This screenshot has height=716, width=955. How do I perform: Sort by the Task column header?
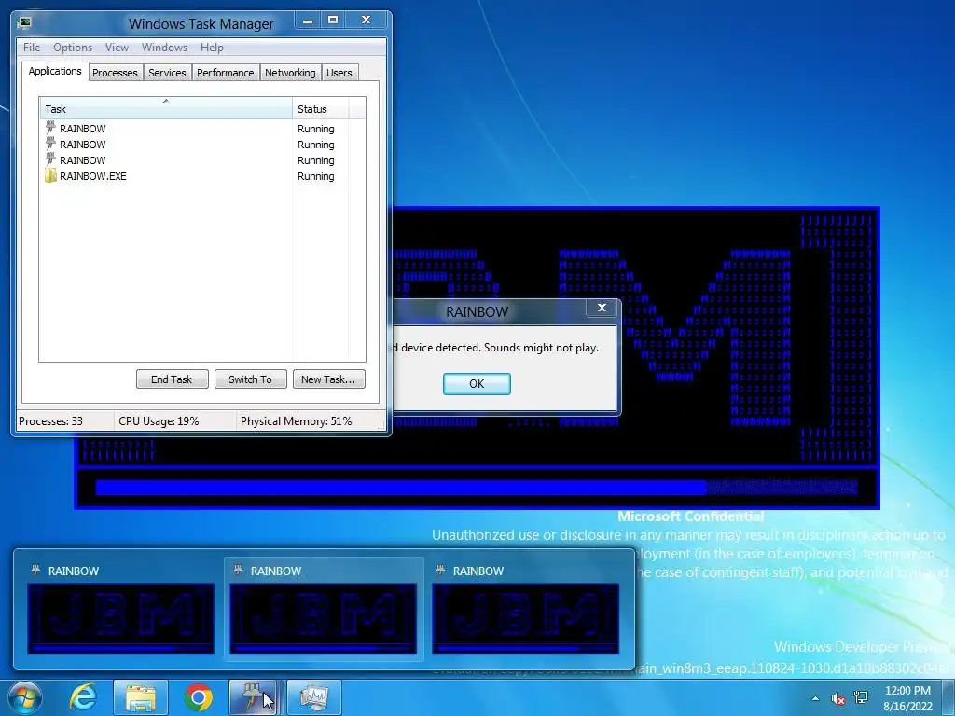point(166,108)
